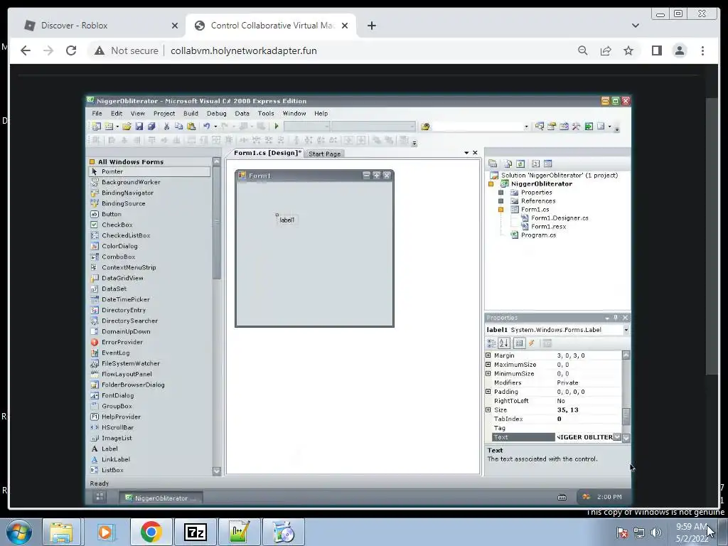The image size is (728, 546).
Task: Go back with the browser back arrow
Action: pyautogui.click(x=26, y=50)
